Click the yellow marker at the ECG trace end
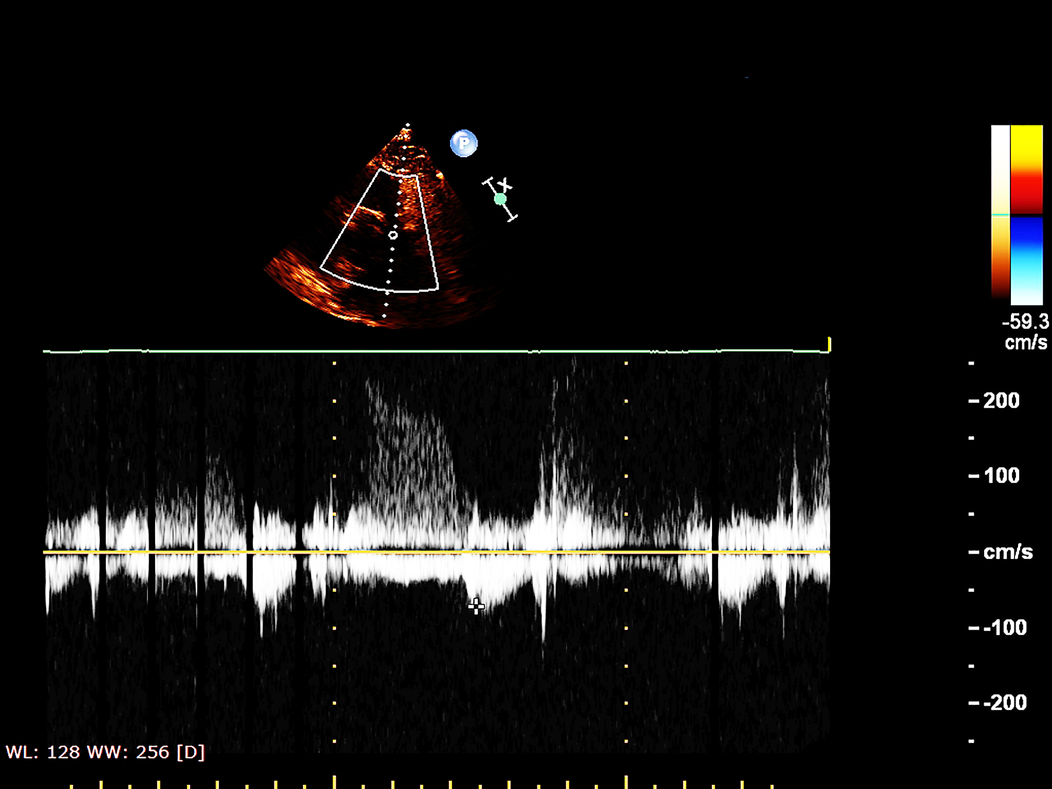Image resolution: width=1052 pixels, height=789 pixels. pos(829,344)
